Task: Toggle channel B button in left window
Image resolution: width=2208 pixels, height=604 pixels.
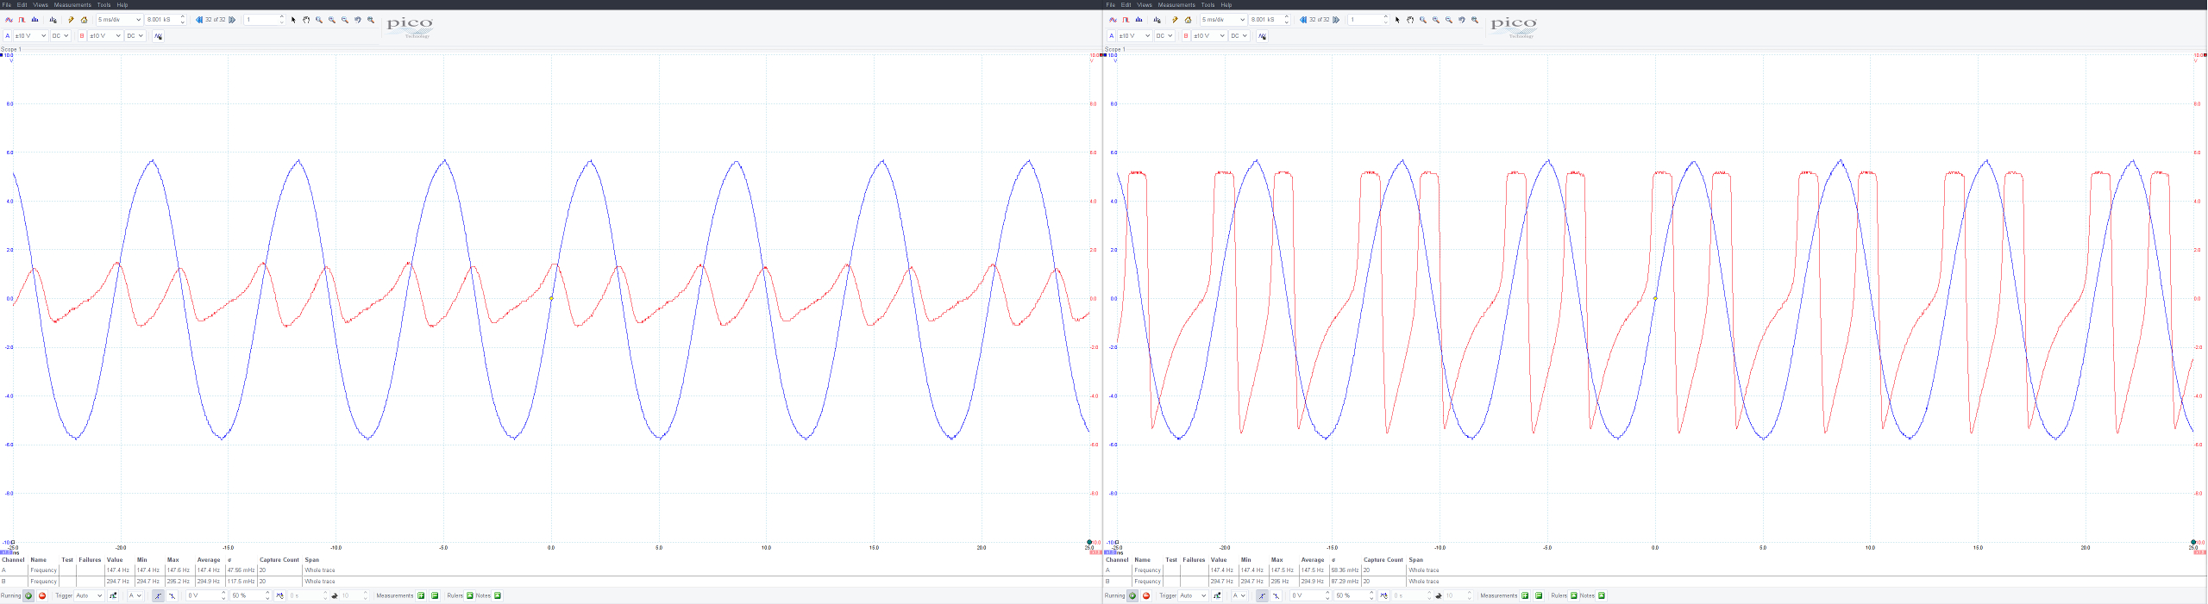Action: [x=82, y=36]
